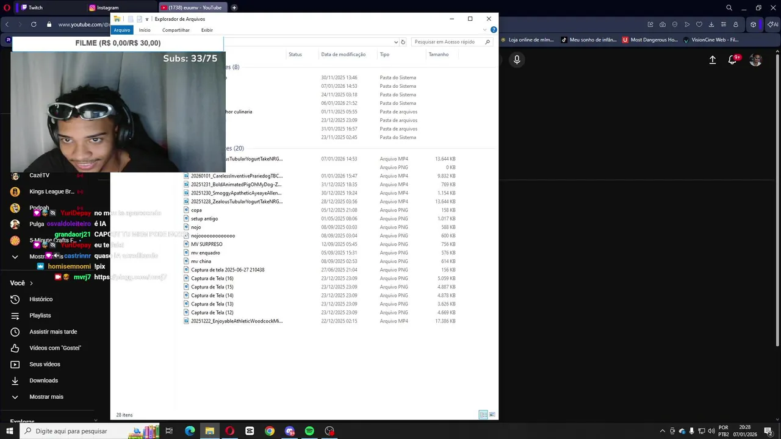Open Google Chrome from the taskbar
The height and width of the screenshot is (439, 781).
coord(270,431)
